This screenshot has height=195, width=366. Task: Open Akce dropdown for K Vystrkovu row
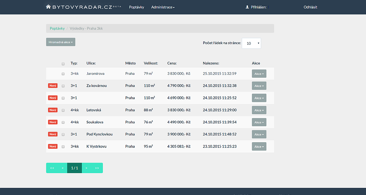(x=259, y=147)
